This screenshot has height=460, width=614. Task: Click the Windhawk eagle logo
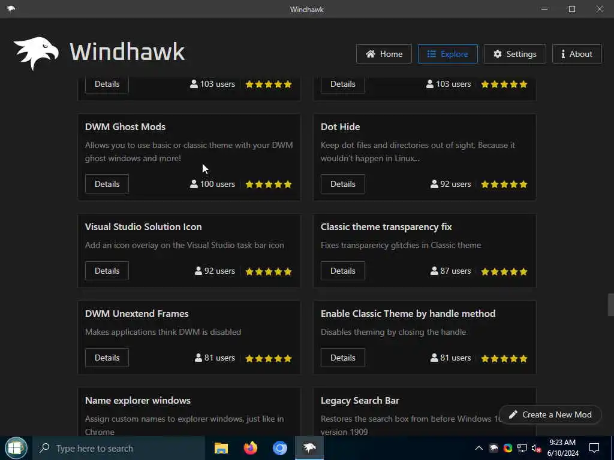36,53
